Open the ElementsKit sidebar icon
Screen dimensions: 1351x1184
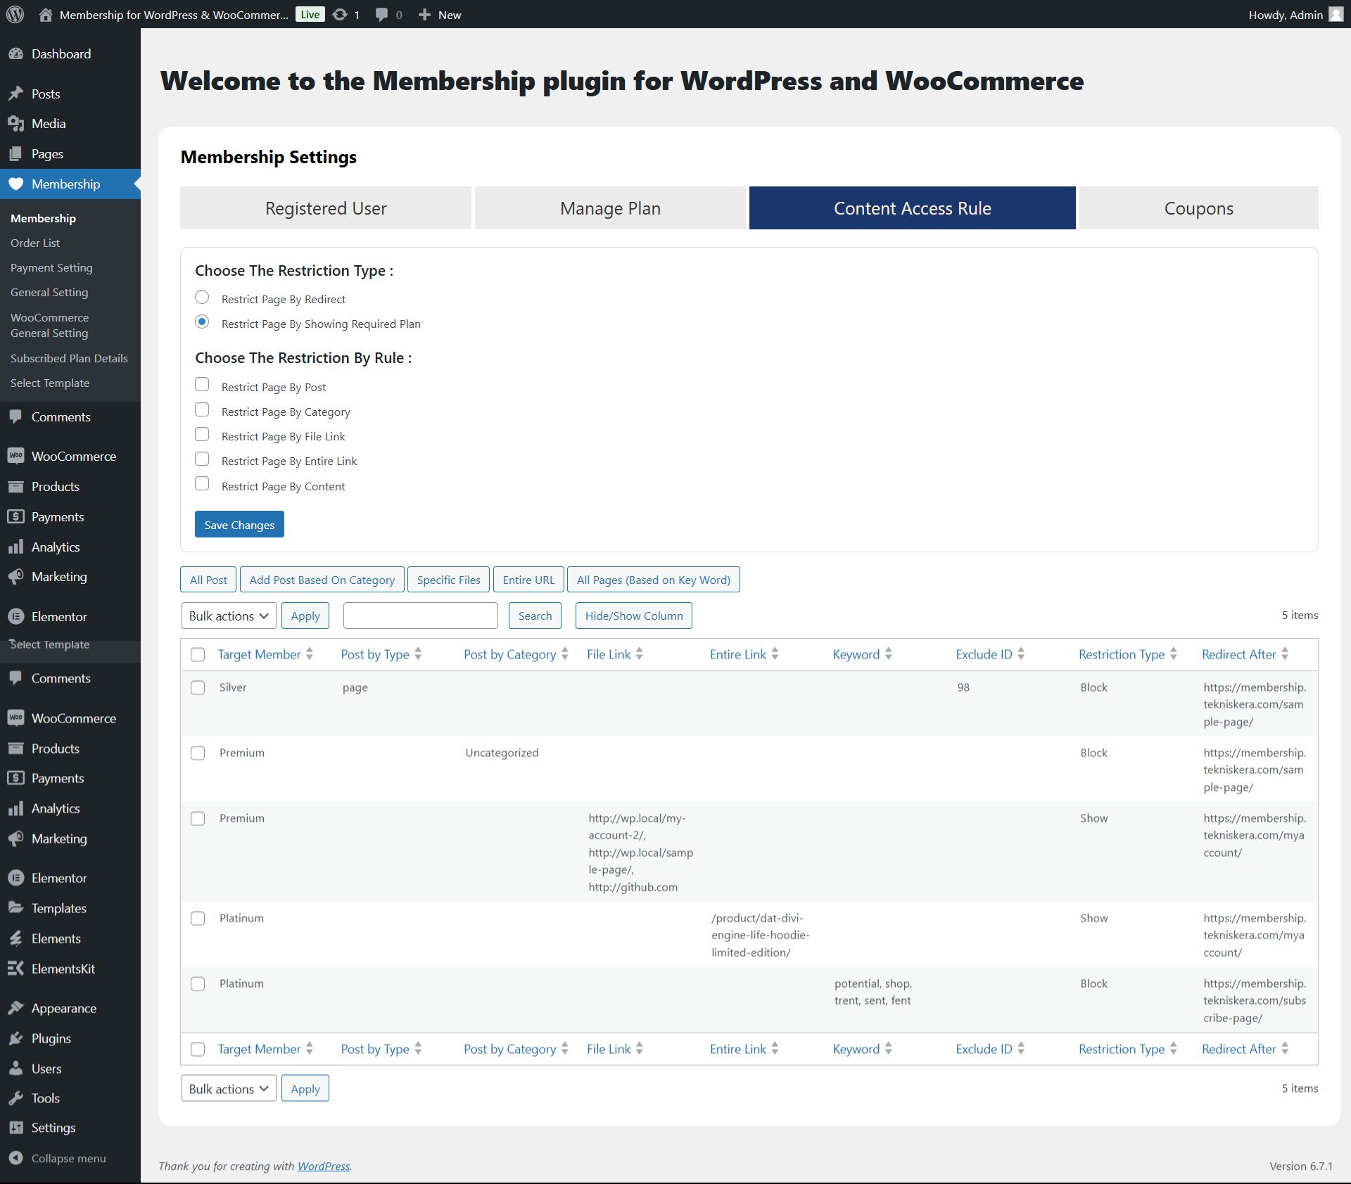click(15, 969)
